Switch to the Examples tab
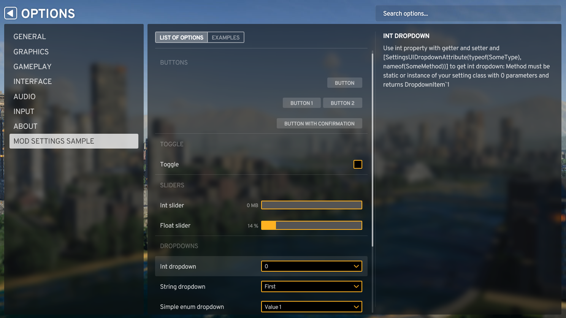This screenshot has width=566, height=318. pyautogui.click(x=225, y=37)
